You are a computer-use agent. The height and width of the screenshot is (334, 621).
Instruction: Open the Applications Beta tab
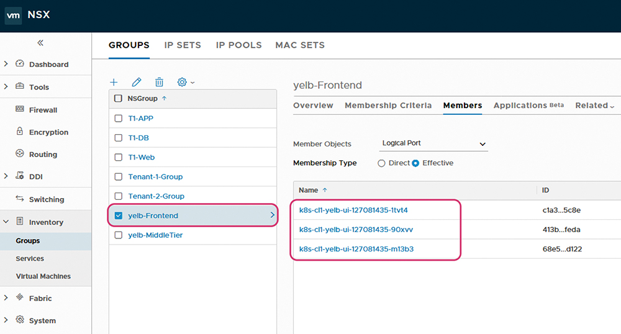coord(528,106)
